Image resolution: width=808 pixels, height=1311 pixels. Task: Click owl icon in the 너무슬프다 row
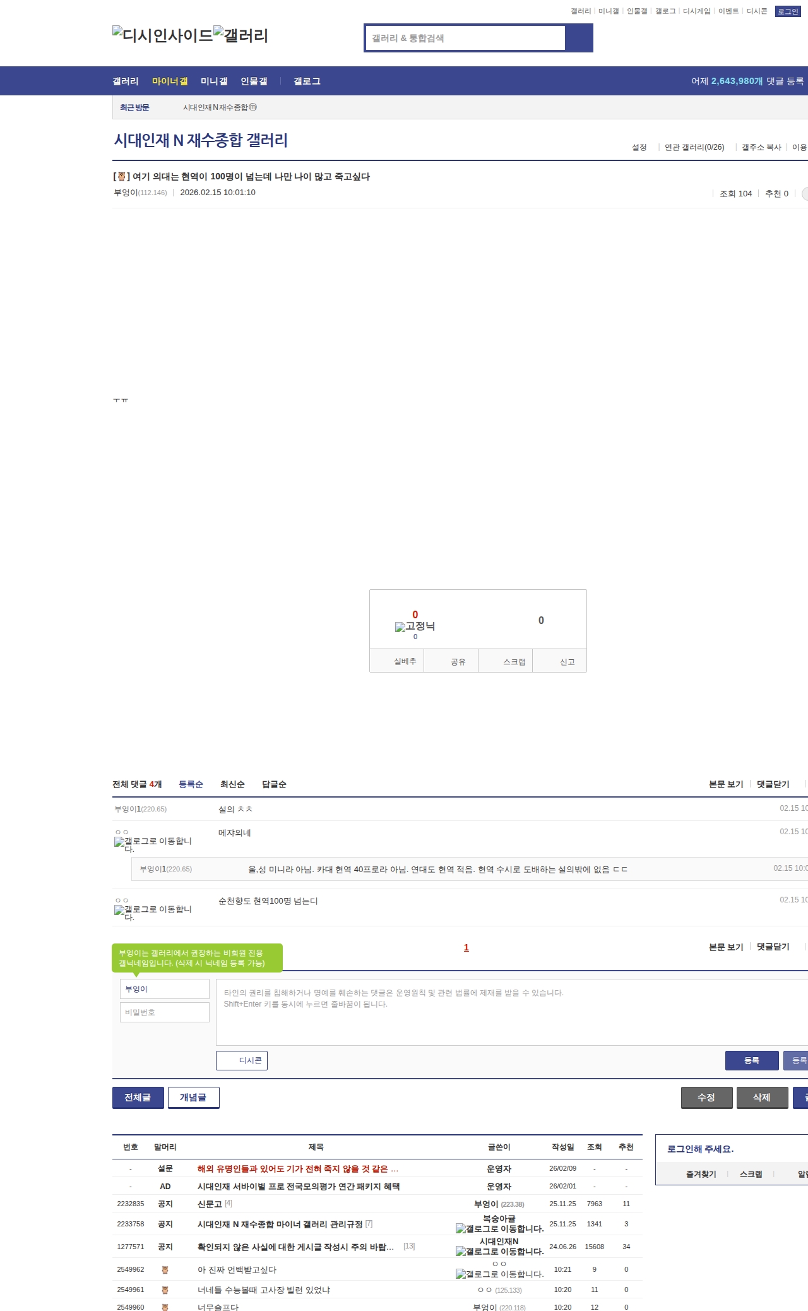[x=165, y=1307]
